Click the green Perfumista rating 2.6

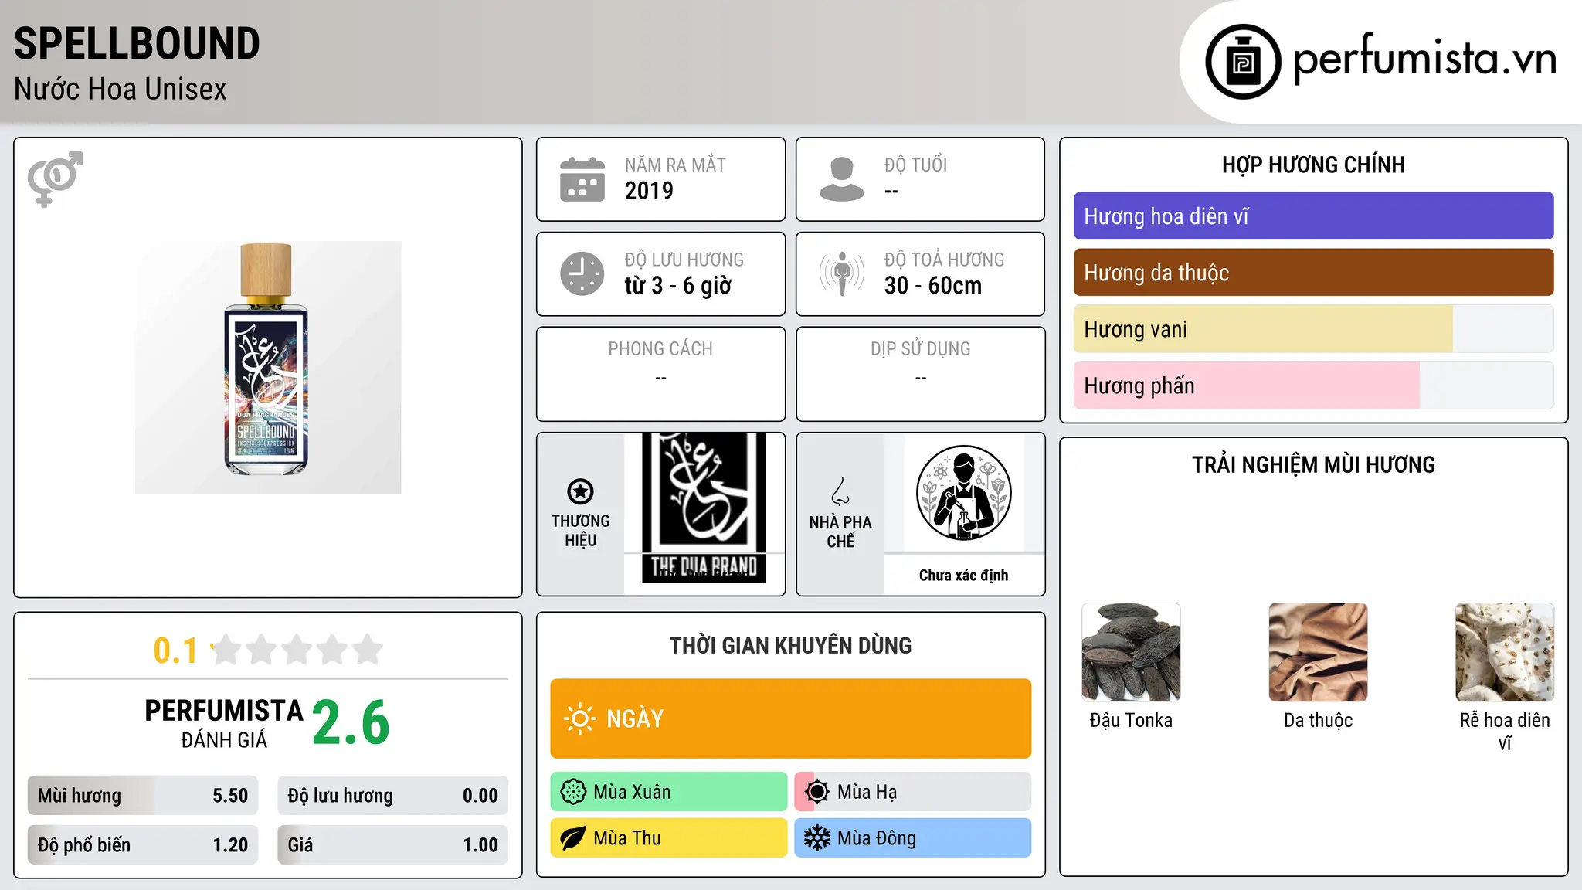(351, 723)
